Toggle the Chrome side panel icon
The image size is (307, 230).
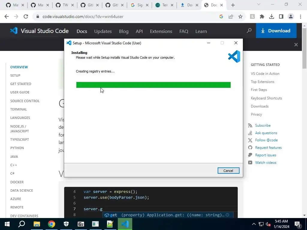pos(281,17)
